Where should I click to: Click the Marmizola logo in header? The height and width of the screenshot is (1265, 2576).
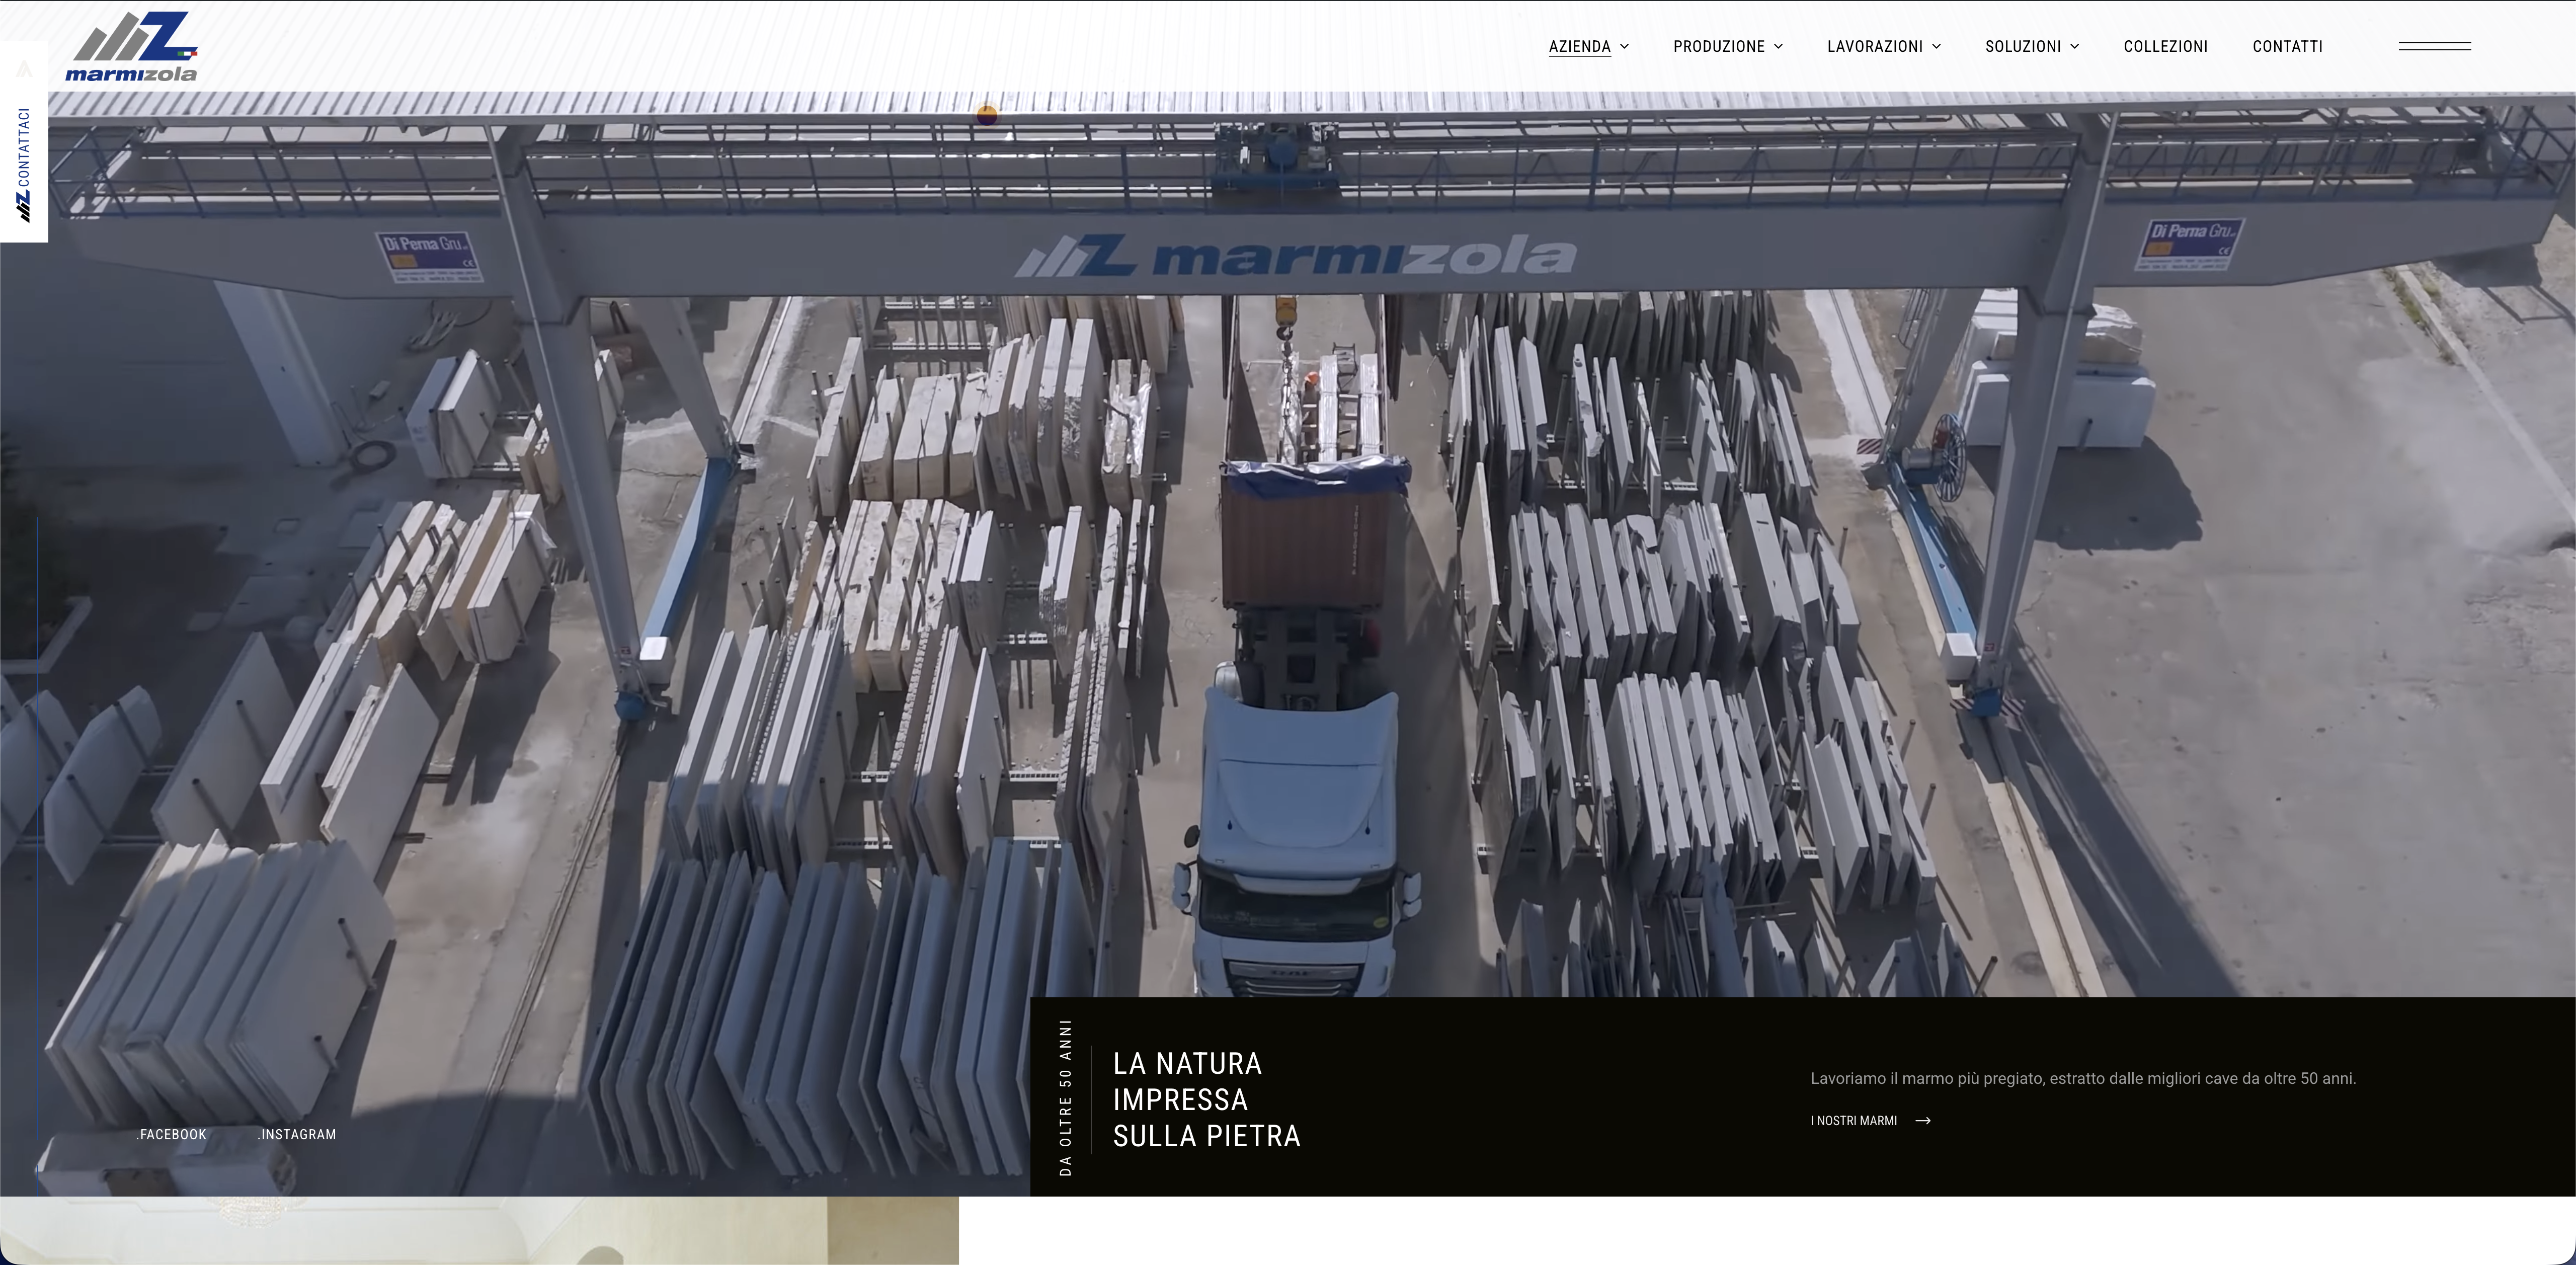tap(132, 46)
